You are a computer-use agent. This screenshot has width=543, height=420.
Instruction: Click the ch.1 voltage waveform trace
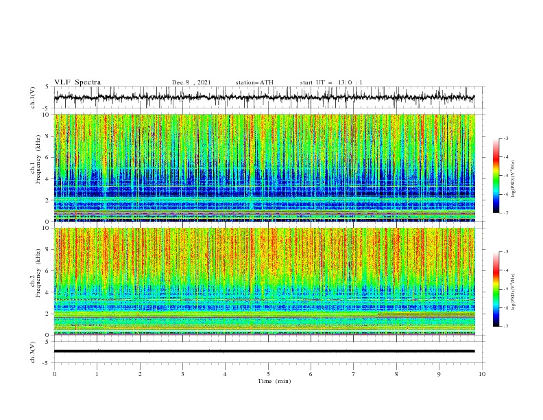[x=264, y=97]
